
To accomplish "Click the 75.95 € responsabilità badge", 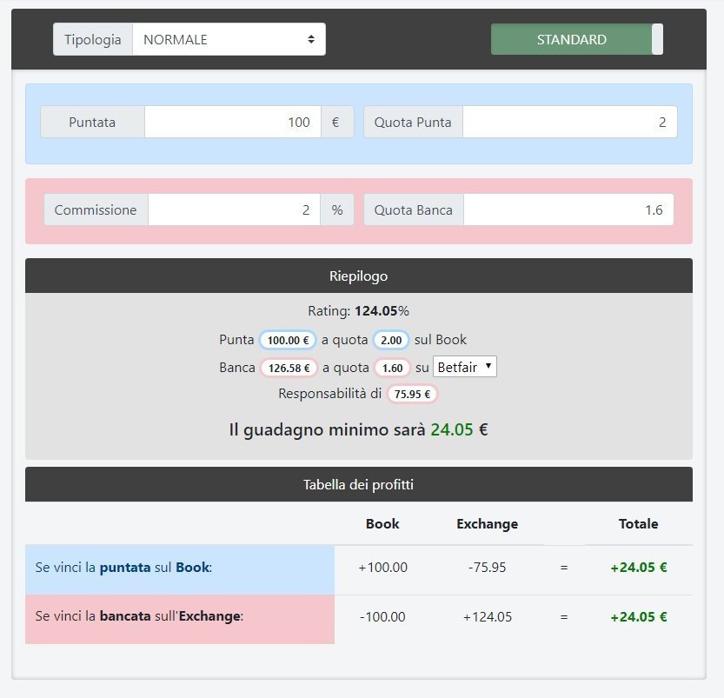I will click(x=412, y=394).
